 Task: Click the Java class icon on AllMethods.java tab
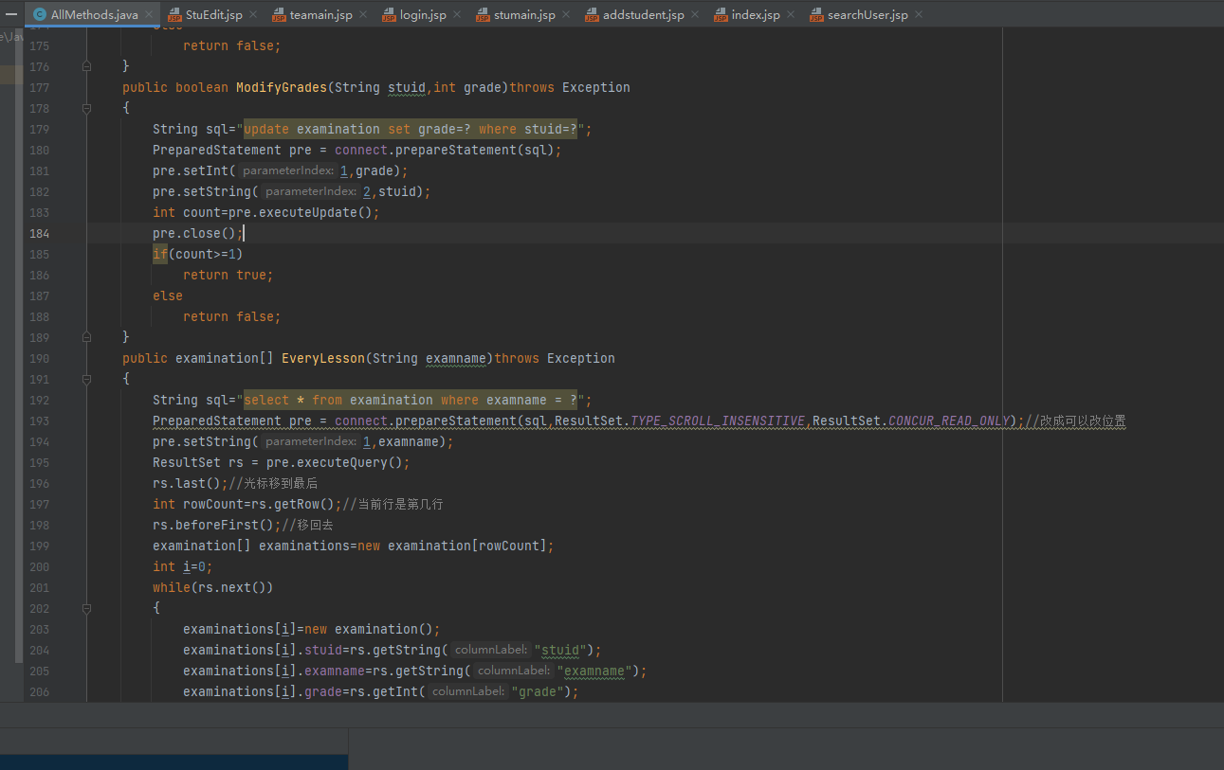point(40,15)
